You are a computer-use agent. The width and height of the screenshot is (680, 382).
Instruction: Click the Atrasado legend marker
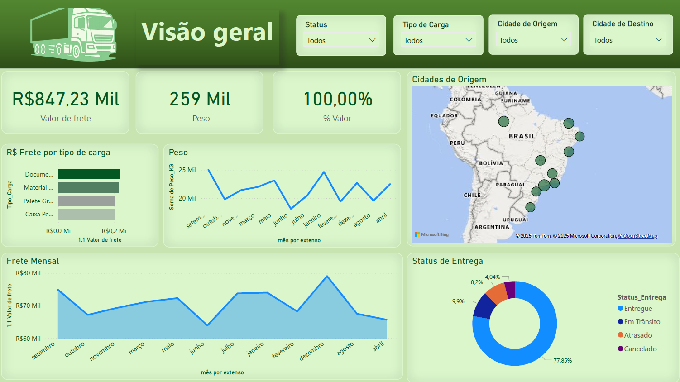click(619, 335)
